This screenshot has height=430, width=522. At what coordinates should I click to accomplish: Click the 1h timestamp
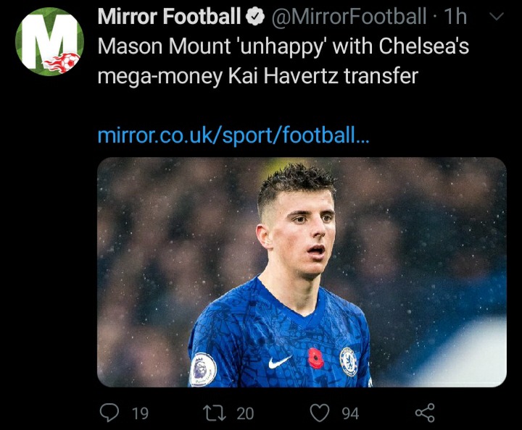pyautogui.click(x=455, y=16)
